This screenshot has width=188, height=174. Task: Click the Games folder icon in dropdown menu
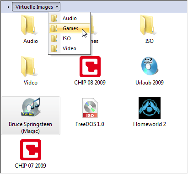click(54, 28)
